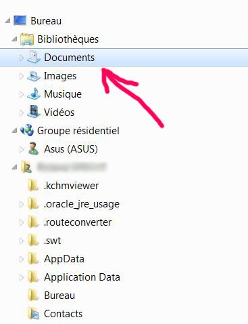Viewport: 248px width, 324px height.
Task: Select the .swt folder name
Action: pyautogui.click(x=52, y=241)
